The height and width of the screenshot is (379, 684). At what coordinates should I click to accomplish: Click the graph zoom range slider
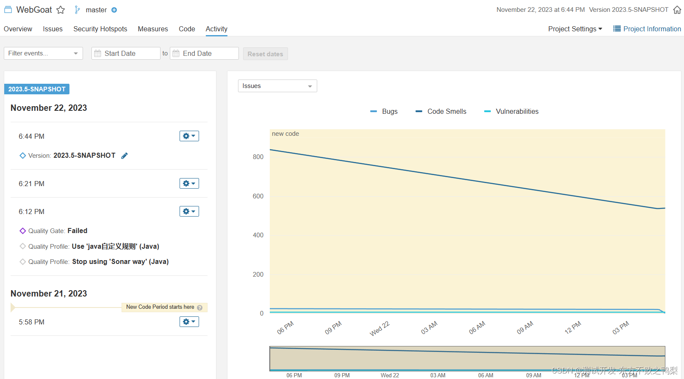click(x=467, y=359)
